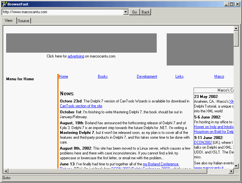
Task: Follow the advertising link under the banner
Action: 76,56
